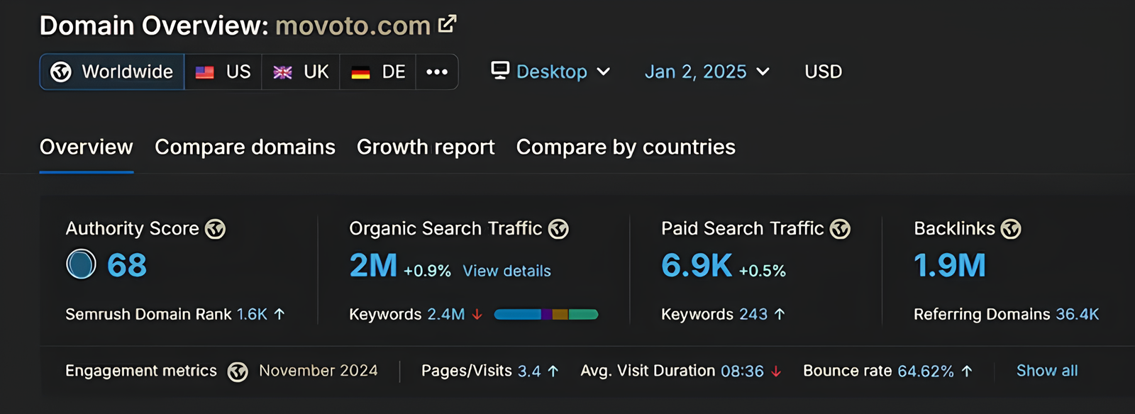Click the November 2024 engagement date
The width and height of the screenshot is (1135, 414).
[319, 371]
